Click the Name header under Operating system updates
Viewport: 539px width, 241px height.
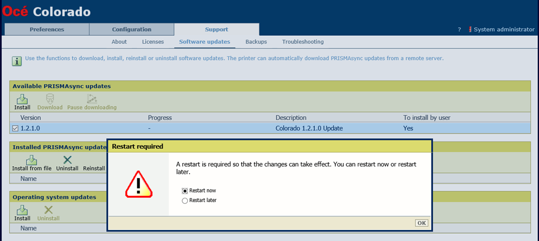point(28,228)
